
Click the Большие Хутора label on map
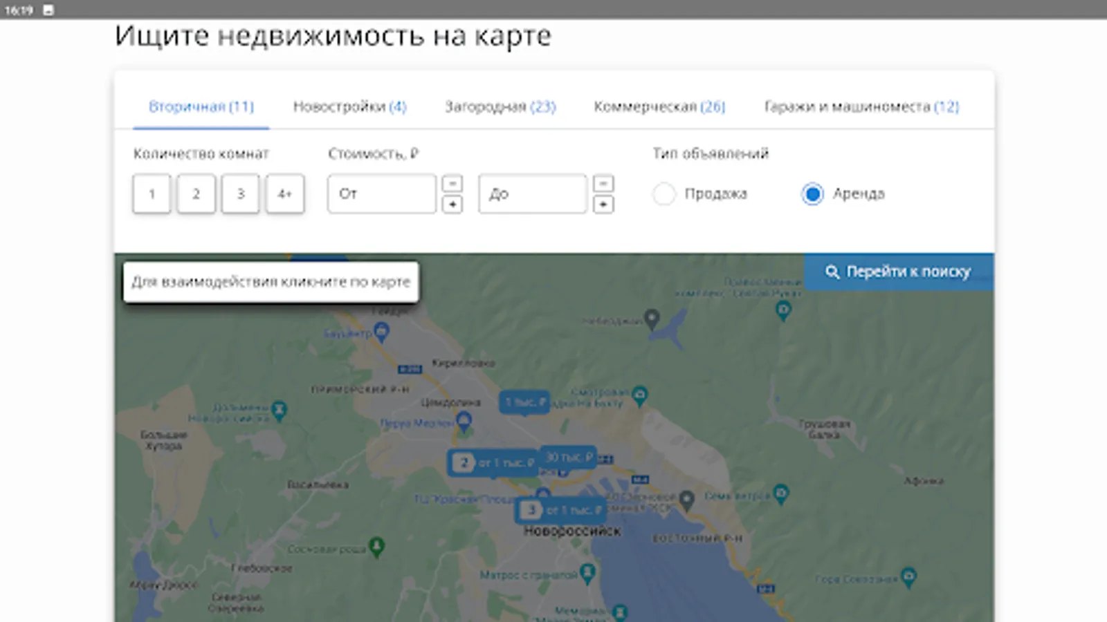pyautogui.click(x=164, y=440)
